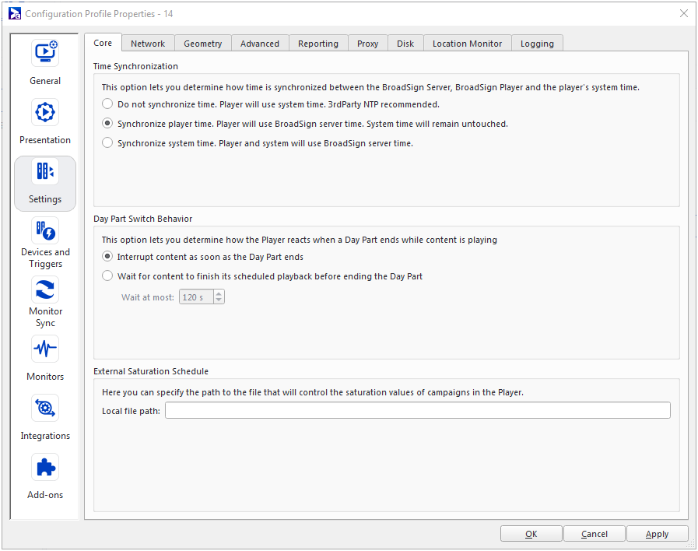Open the Monitors waveform icon

pyautogui.click(x=45, y=349)
